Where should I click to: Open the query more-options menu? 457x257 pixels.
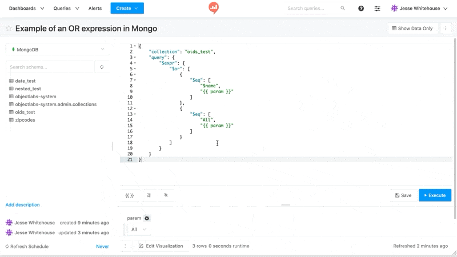click(x=446, y=28)
